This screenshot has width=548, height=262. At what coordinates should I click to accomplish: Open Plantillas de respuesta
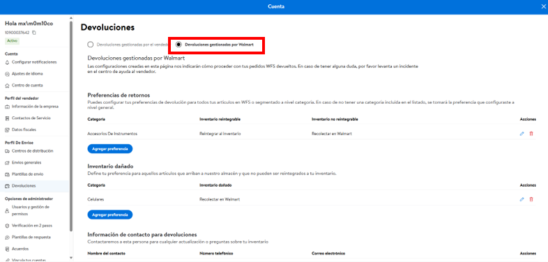[31, 237]
